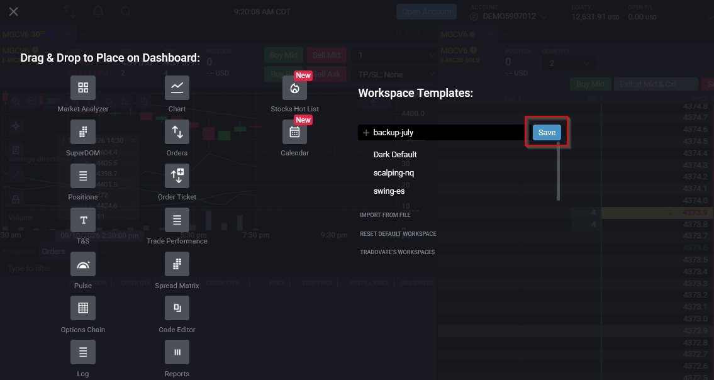
Task: Select the Positions module icon
Action: pos(83,176)
